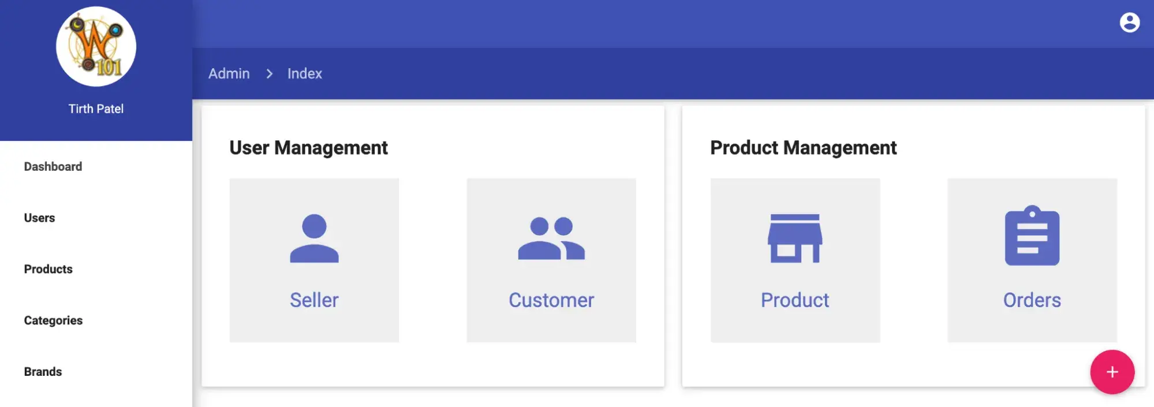
Task: Open the Customer label link
Action: (x=551, y=300)
